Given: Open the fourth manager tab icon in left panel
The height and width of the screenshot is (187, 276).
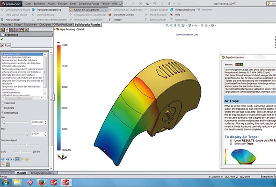Looking at the screenshot, I should [x=17, y=30].
